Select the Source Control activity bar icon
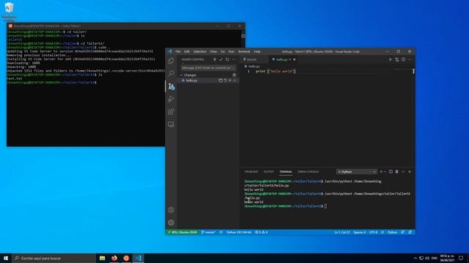The image size is (469, 263). coord(171,86)
